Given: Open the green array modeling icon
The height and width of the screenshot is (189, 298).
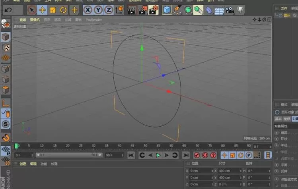Looking at the screenshot, I should [x=198, y=10].
